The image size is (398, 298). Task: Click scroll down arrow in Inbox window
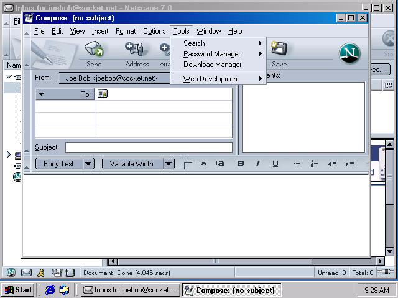(x=389, y=251)
